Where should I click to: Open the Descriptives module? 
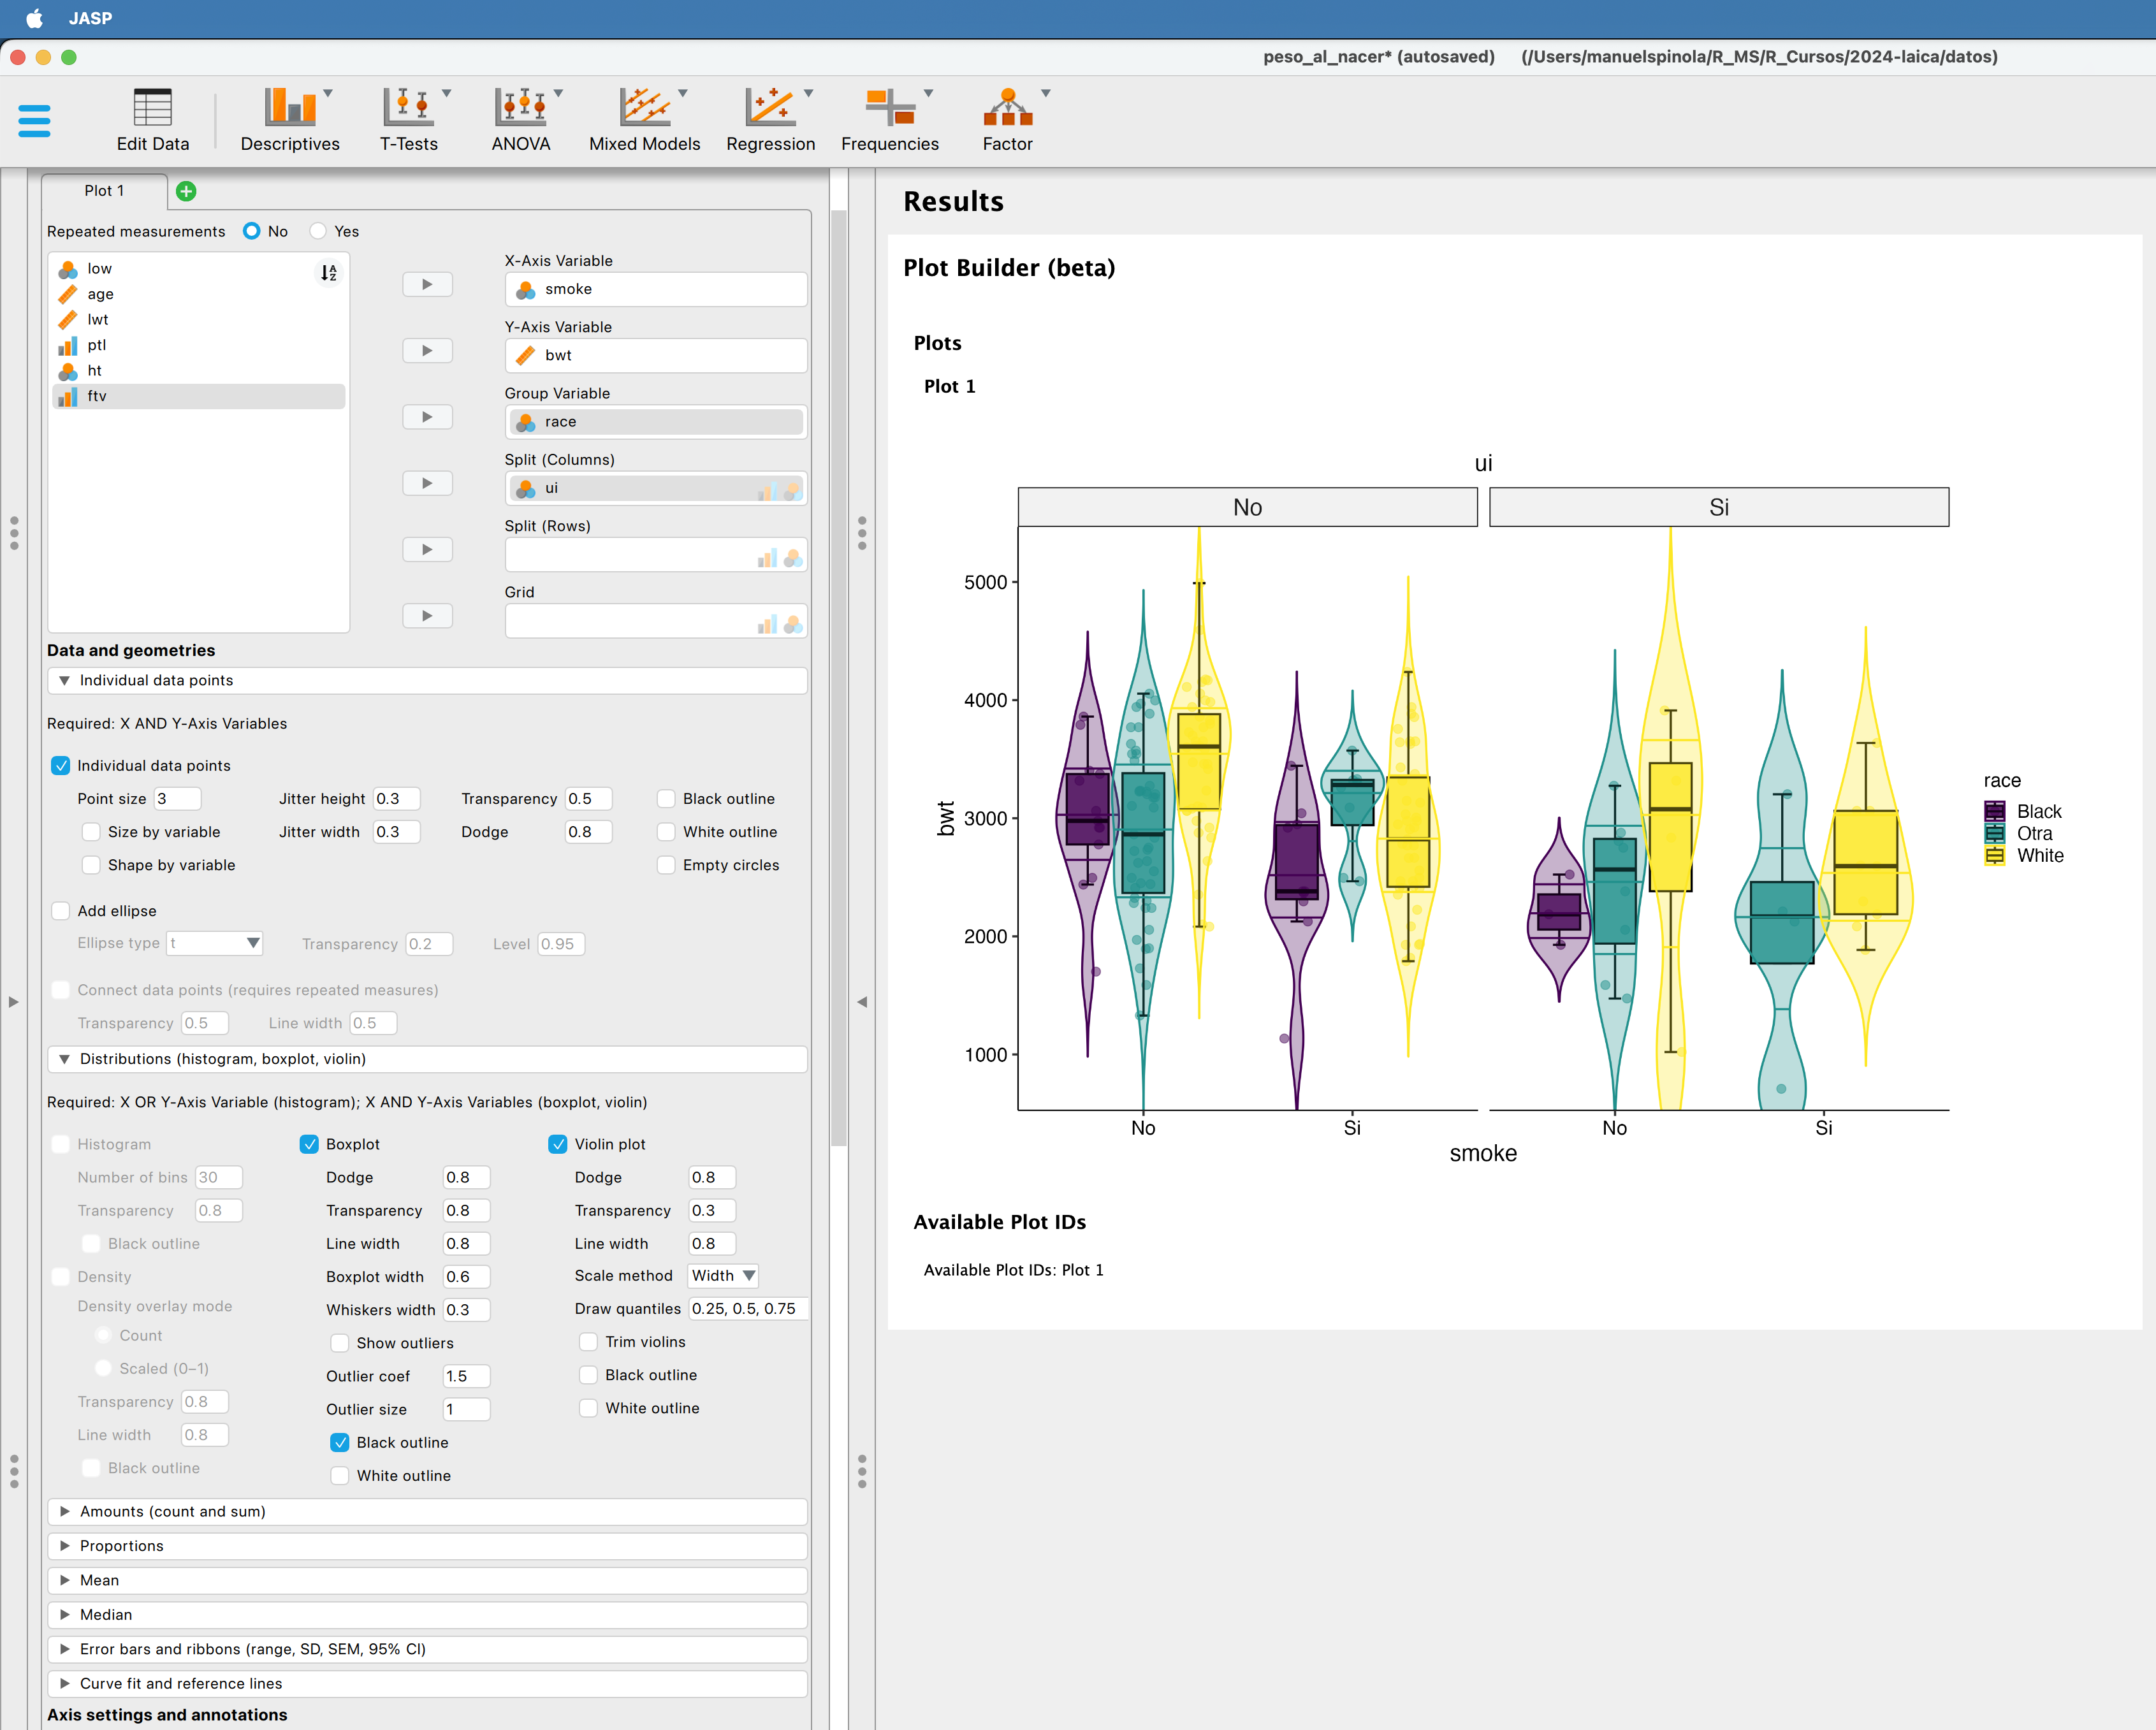tap(290, 119)
